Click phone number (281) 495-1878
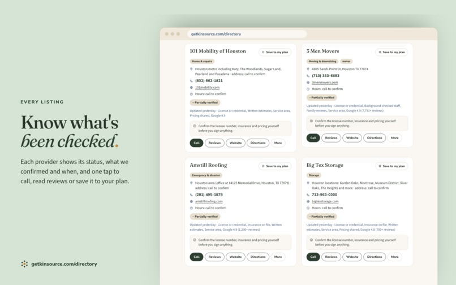 209,195
